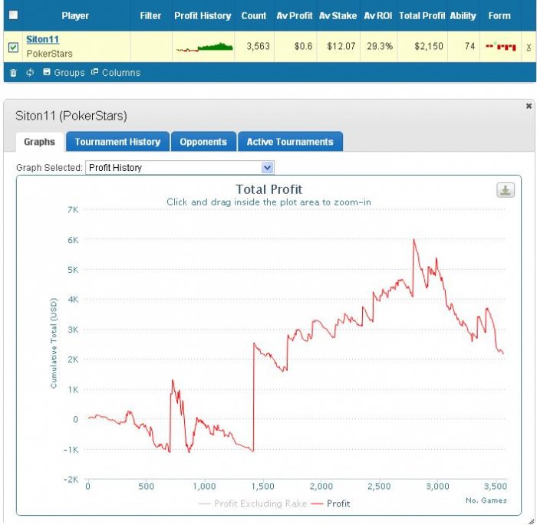
Task: Uncheck the Siton11 row checkbox
Action: (13, 47)
